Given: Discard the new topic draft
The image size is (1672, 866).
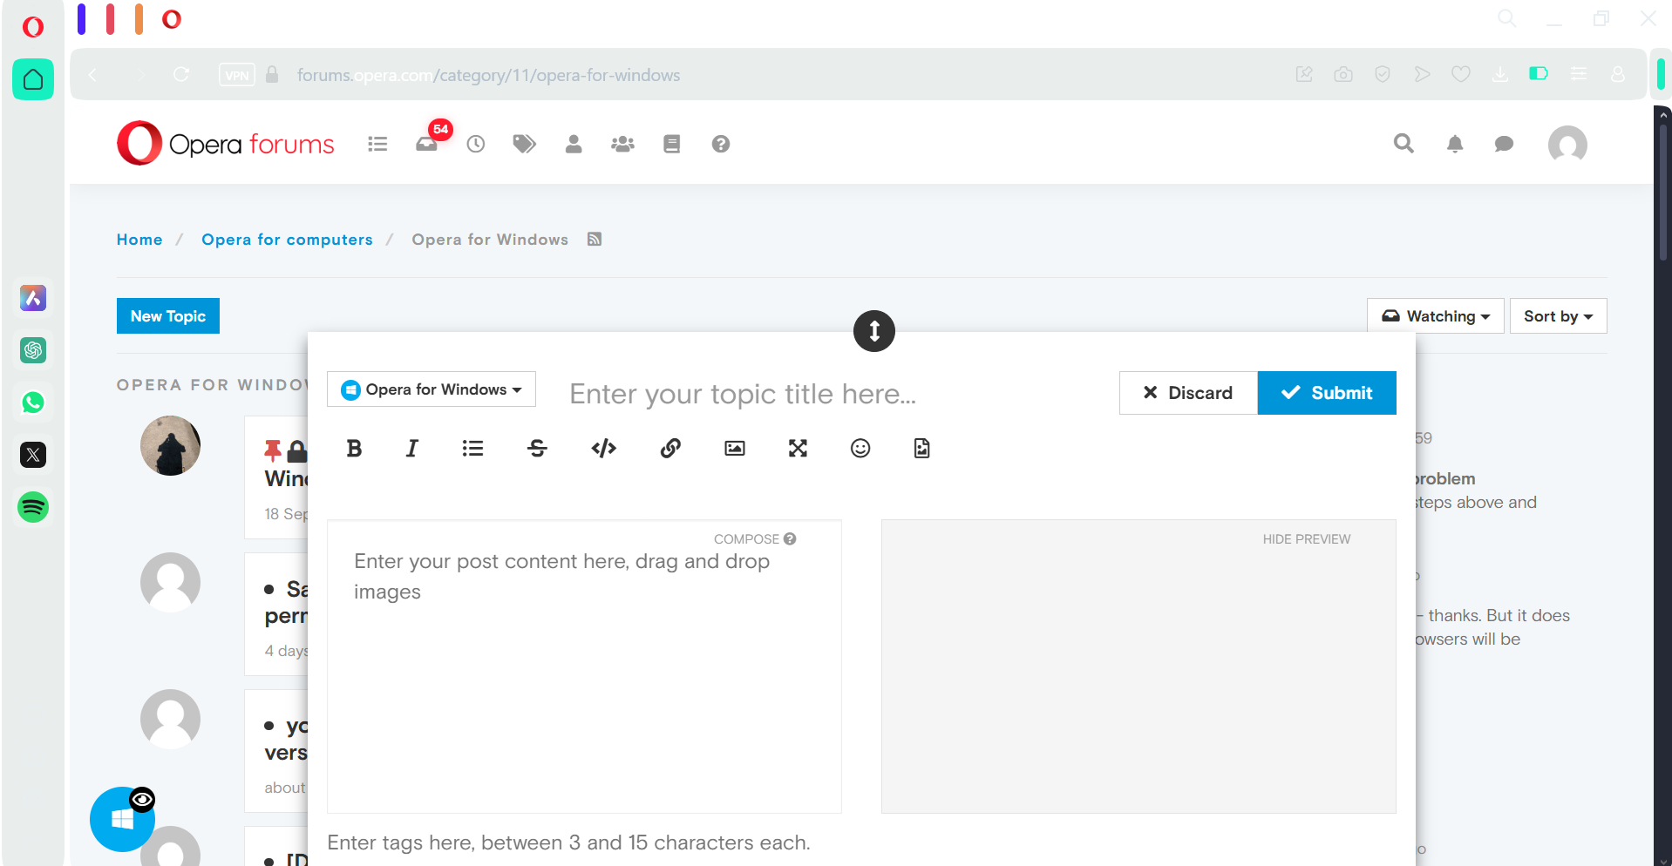Looking at the screenshot, I should tap(1188, 393).
